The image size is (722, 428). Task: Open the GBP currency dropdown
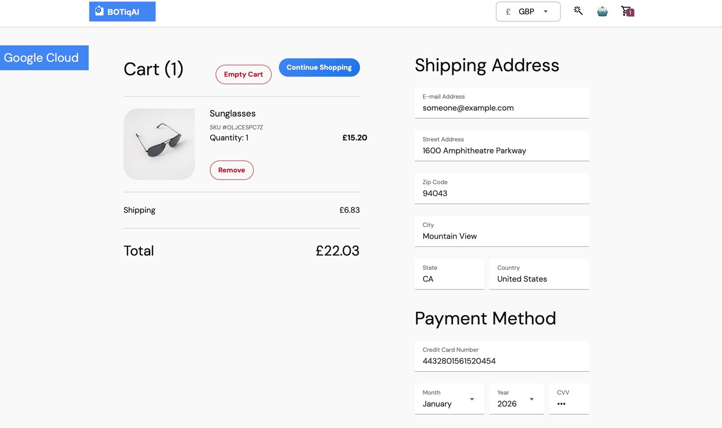528,12
